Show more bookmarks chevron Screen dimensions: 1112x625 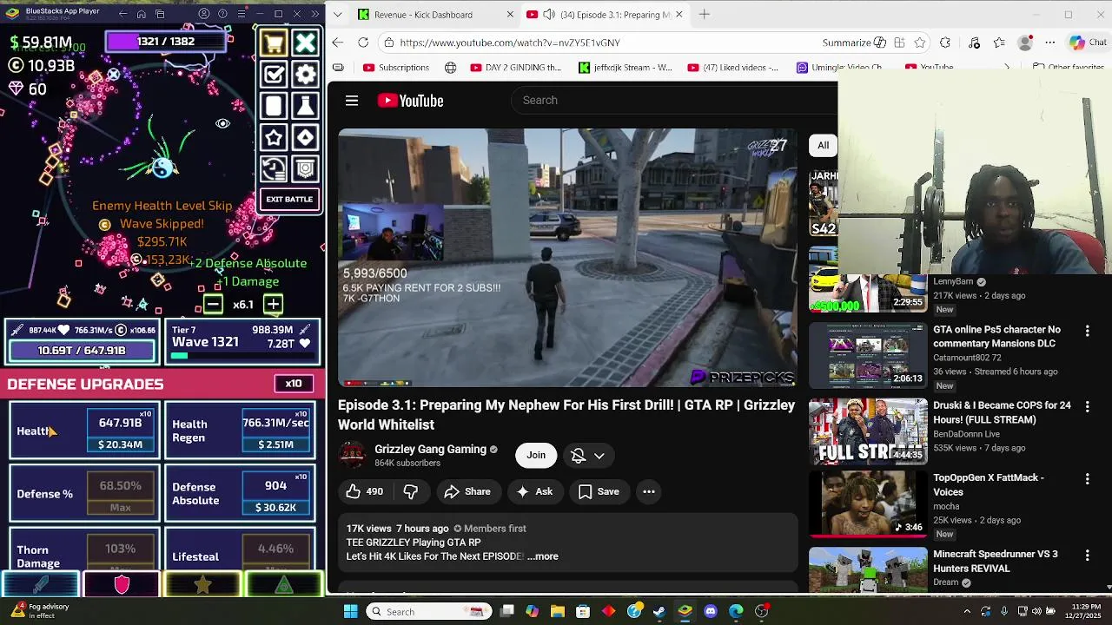coord(1007,68)
